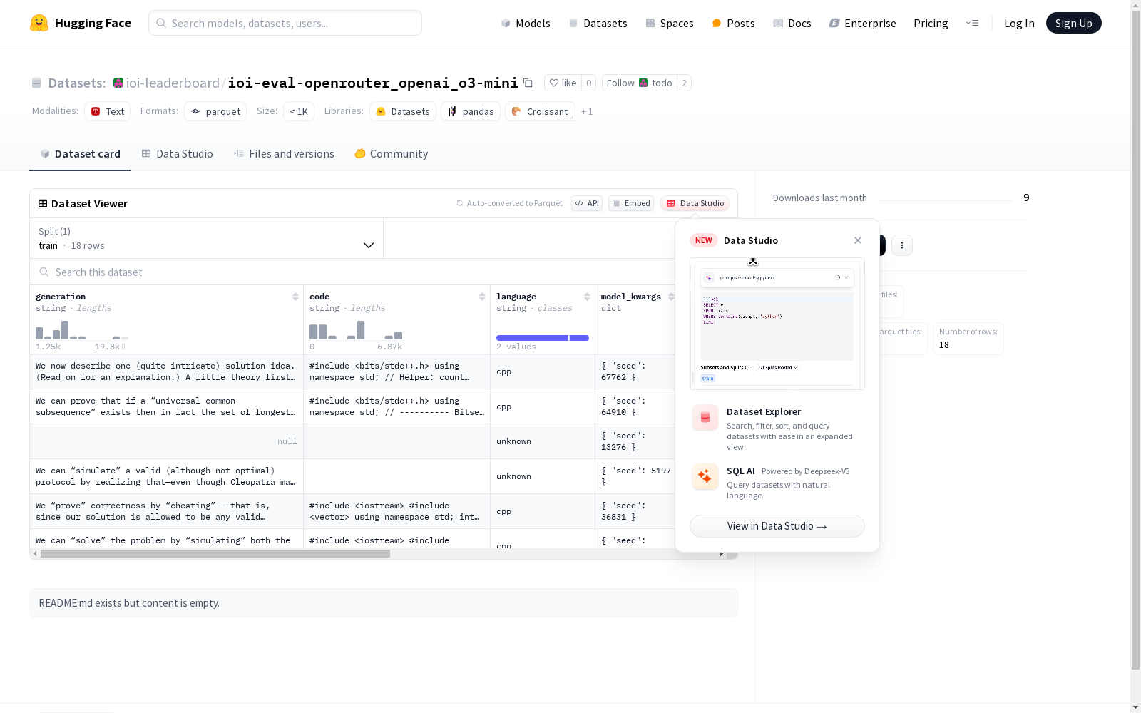Select the Datasets library tag
The height and width of the screenshot is (713, 1141).
pyautogui.click(x=403, y=111)
